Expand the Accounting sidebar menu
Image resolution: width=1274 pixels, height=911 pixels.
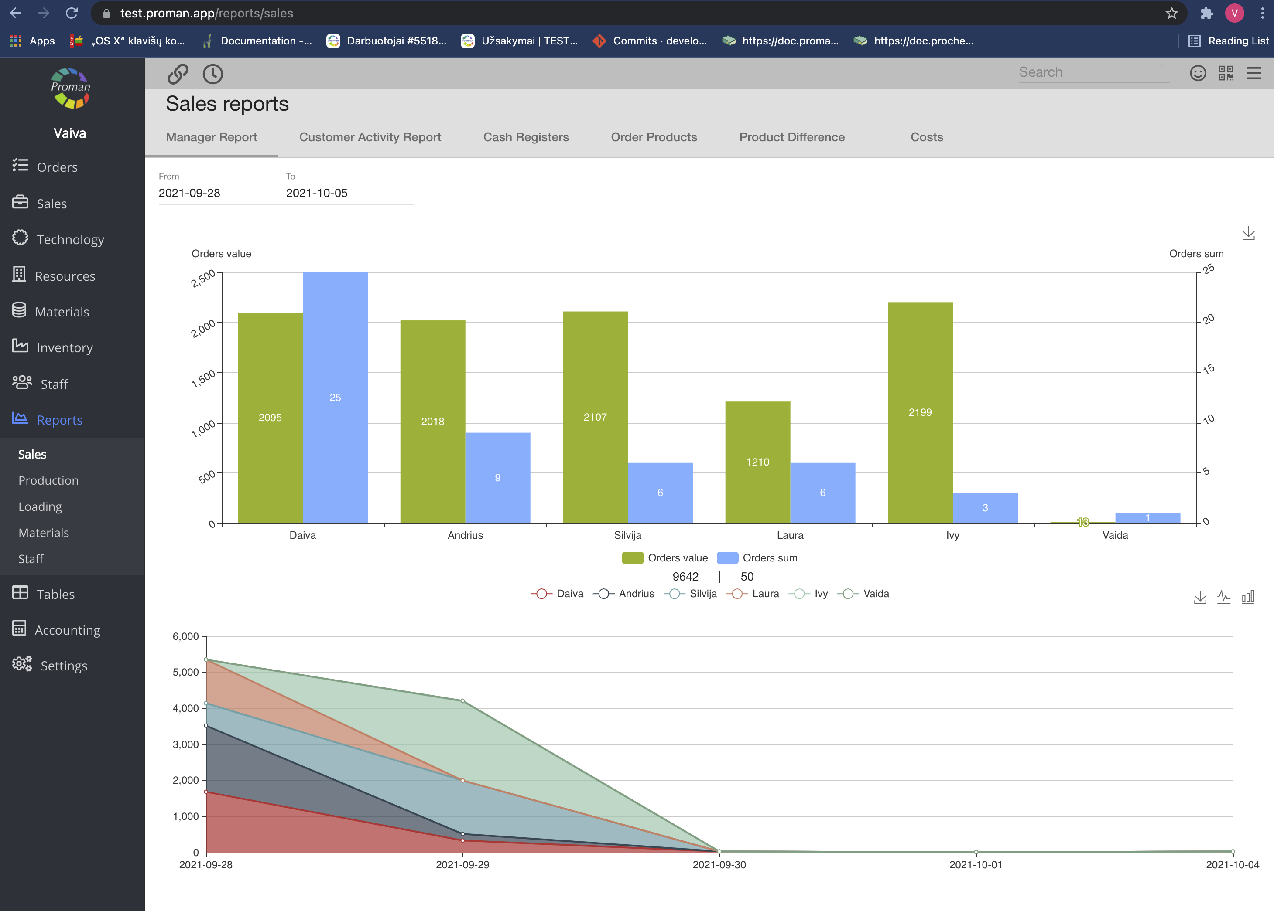(67, 629)
